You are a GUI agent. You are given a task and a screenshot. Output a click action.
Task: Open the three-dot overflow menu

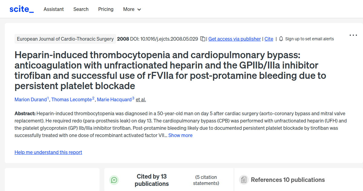pos(353,35)
